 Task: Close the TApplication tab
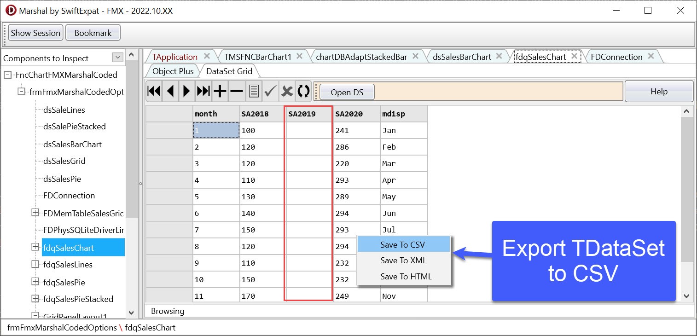(x=207, y=56)
